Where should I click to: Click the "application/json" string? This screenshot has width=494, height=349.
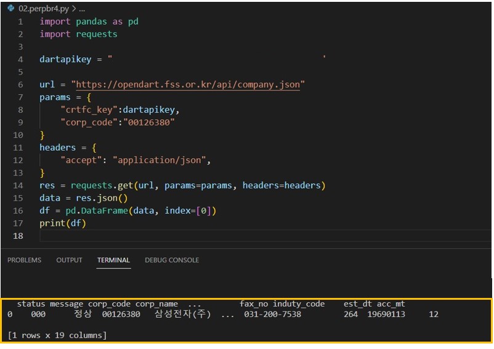[159, 160]
